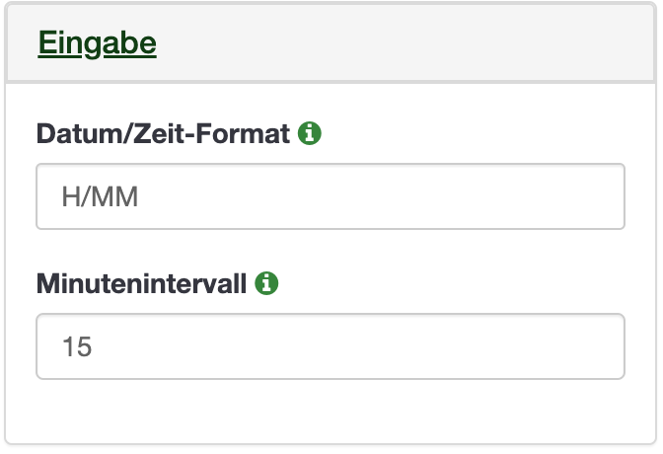Viewport: 663px width, 454px height.
Task: Collapse the Eingabe panel via its heading link
Action: 98,42
